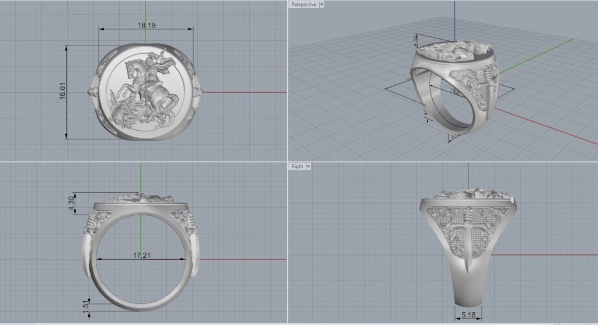Viewport: 598px width, 325px height.
Task: Click the Perspective viewport title label
Action: (304, 5)
